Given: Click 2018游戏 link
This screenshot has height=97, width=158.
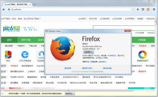Looking at the screenshot, I should pyautogui.click(x=119, y=77).
